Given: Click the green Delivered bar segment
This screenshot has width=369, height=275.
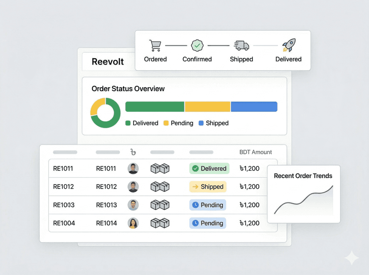Looking at the screenshot, I should coord(155,107).
